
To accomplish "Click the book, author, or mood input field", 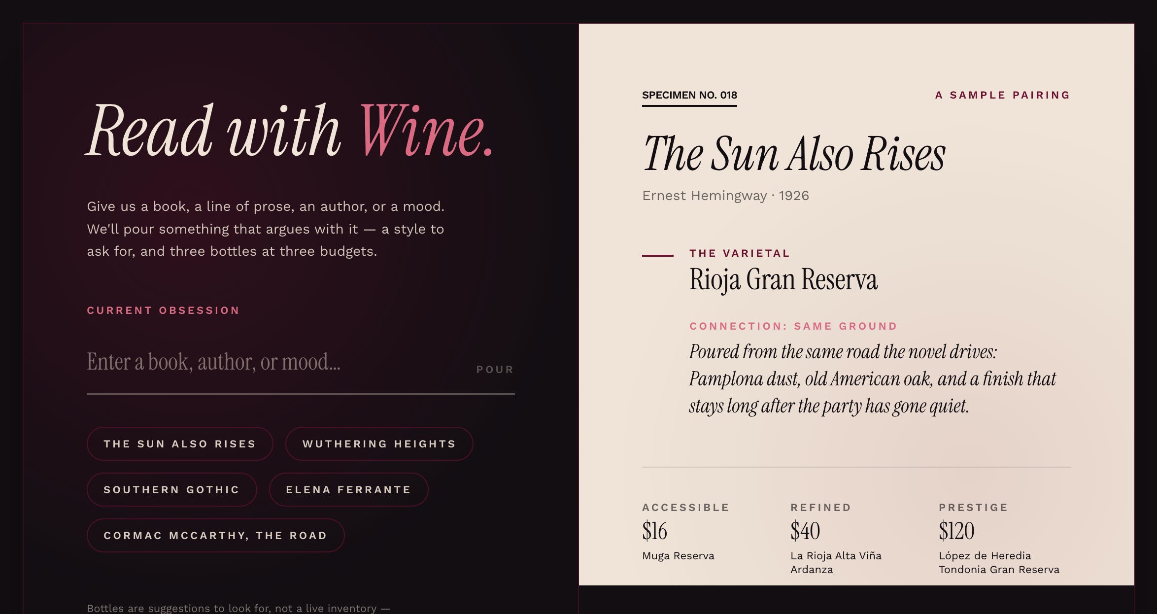I will click(276, 362).
